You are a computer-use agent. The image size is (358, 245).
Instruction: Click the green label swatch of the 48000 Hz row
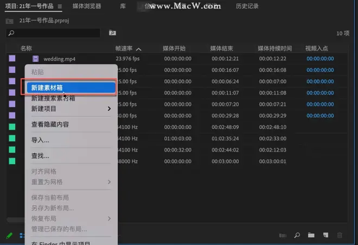(x=12, y=161)
